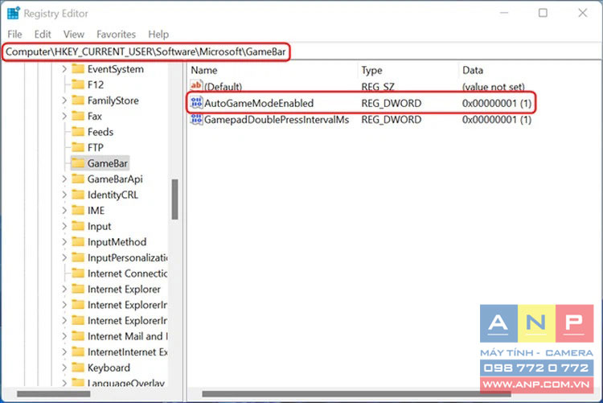Viewport: 603px width, 403px height.
Task: Click the Keyboard folder icon
Action: coord(78,368)
